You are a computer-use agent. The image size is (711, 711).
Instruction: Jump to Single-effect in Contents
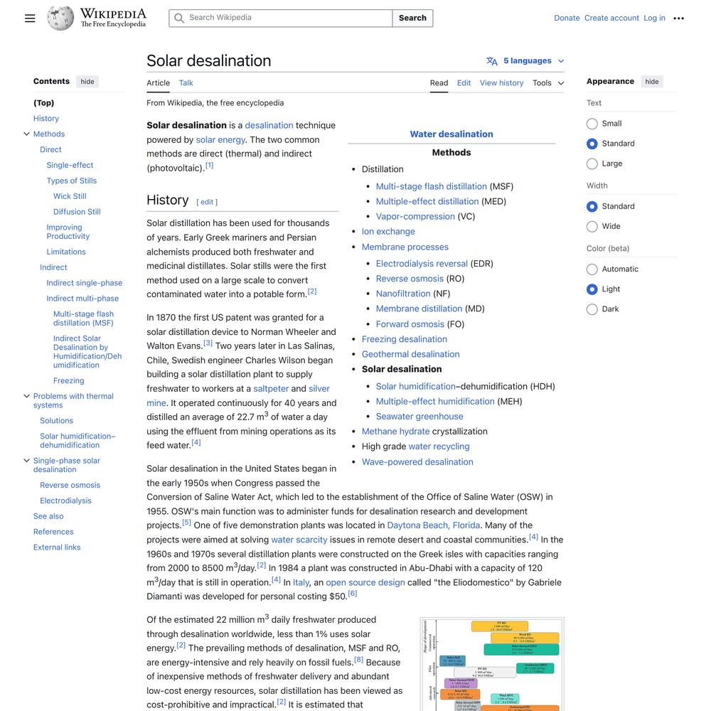[70, 165]
